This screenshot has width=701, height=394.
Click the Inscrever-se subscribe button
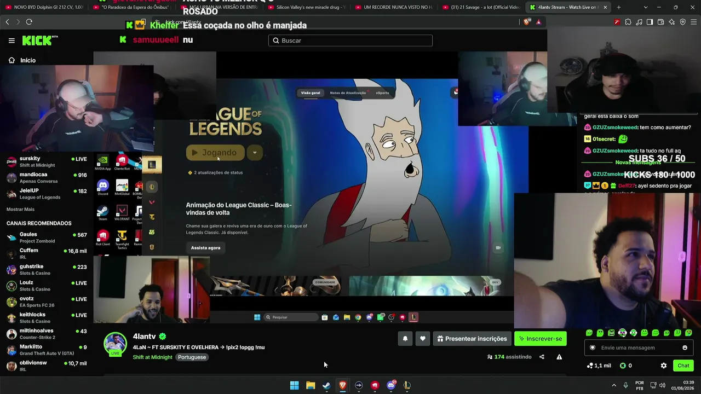coord(541,339)
